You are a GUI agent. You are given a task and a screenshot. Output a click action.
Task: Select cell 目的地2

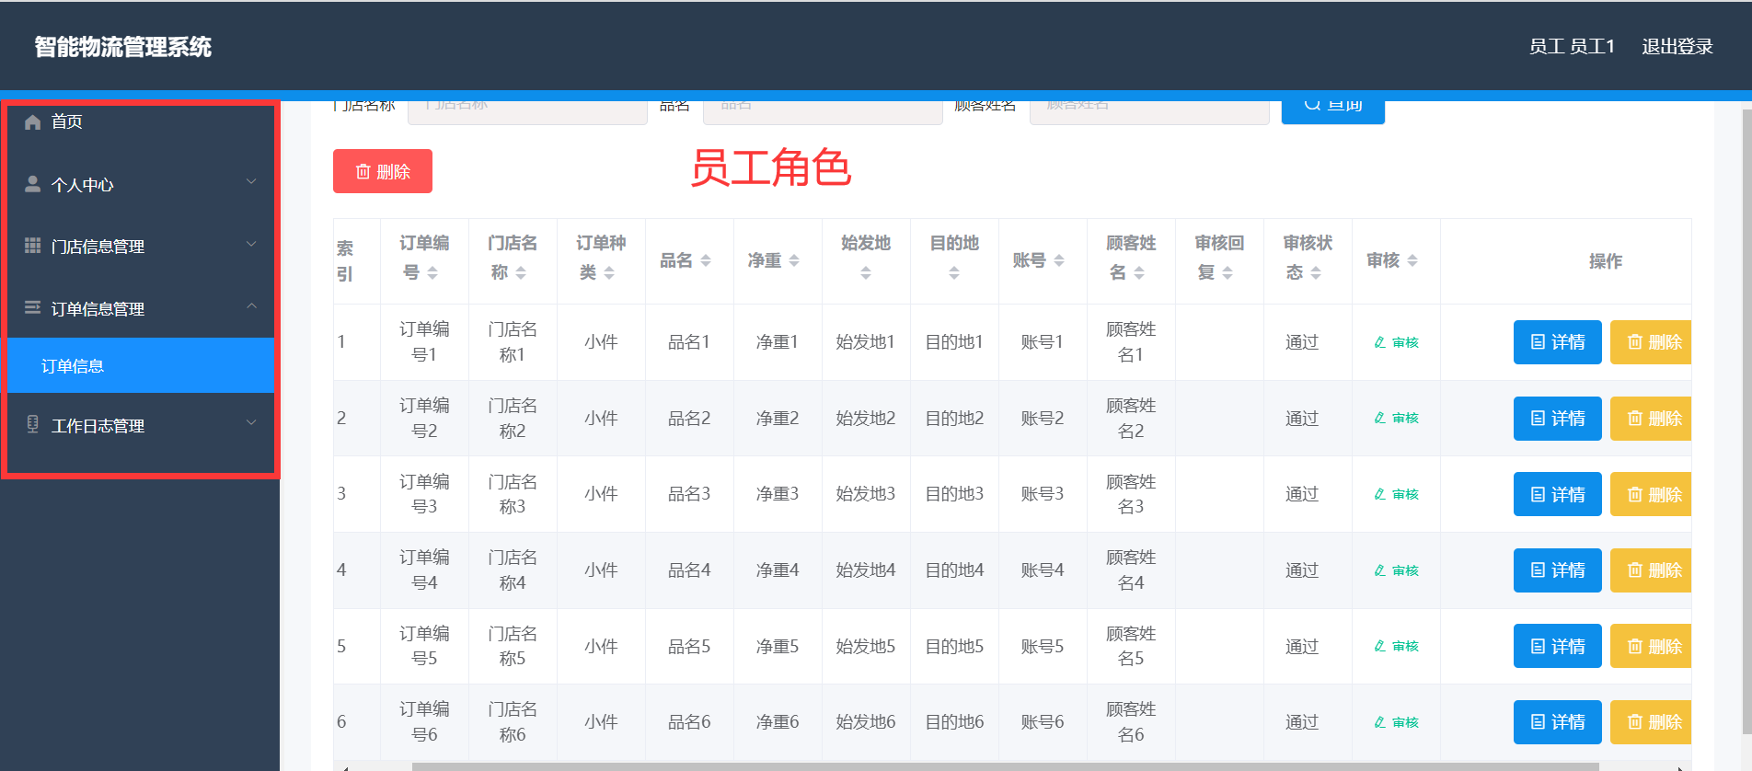tap(954, 418)
